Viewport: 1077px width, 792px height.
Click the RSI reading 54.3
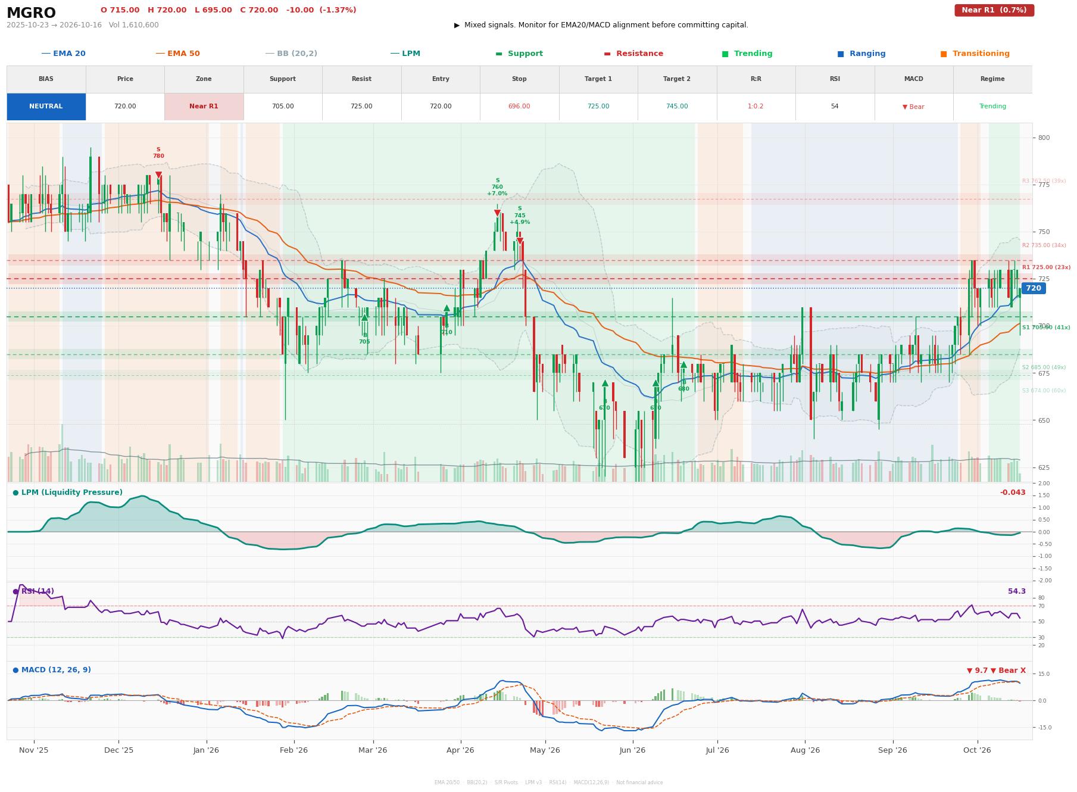click(1017, 591)
